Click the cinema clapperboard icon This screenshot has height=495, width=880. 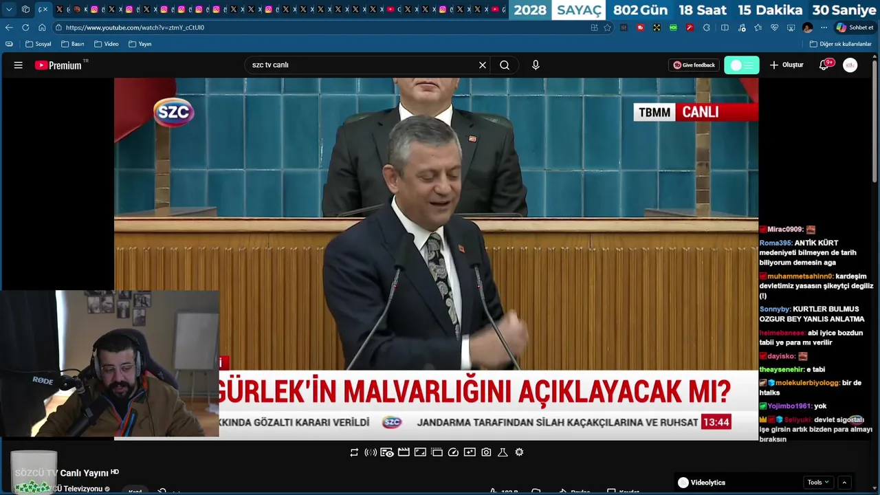pos(404,452)
